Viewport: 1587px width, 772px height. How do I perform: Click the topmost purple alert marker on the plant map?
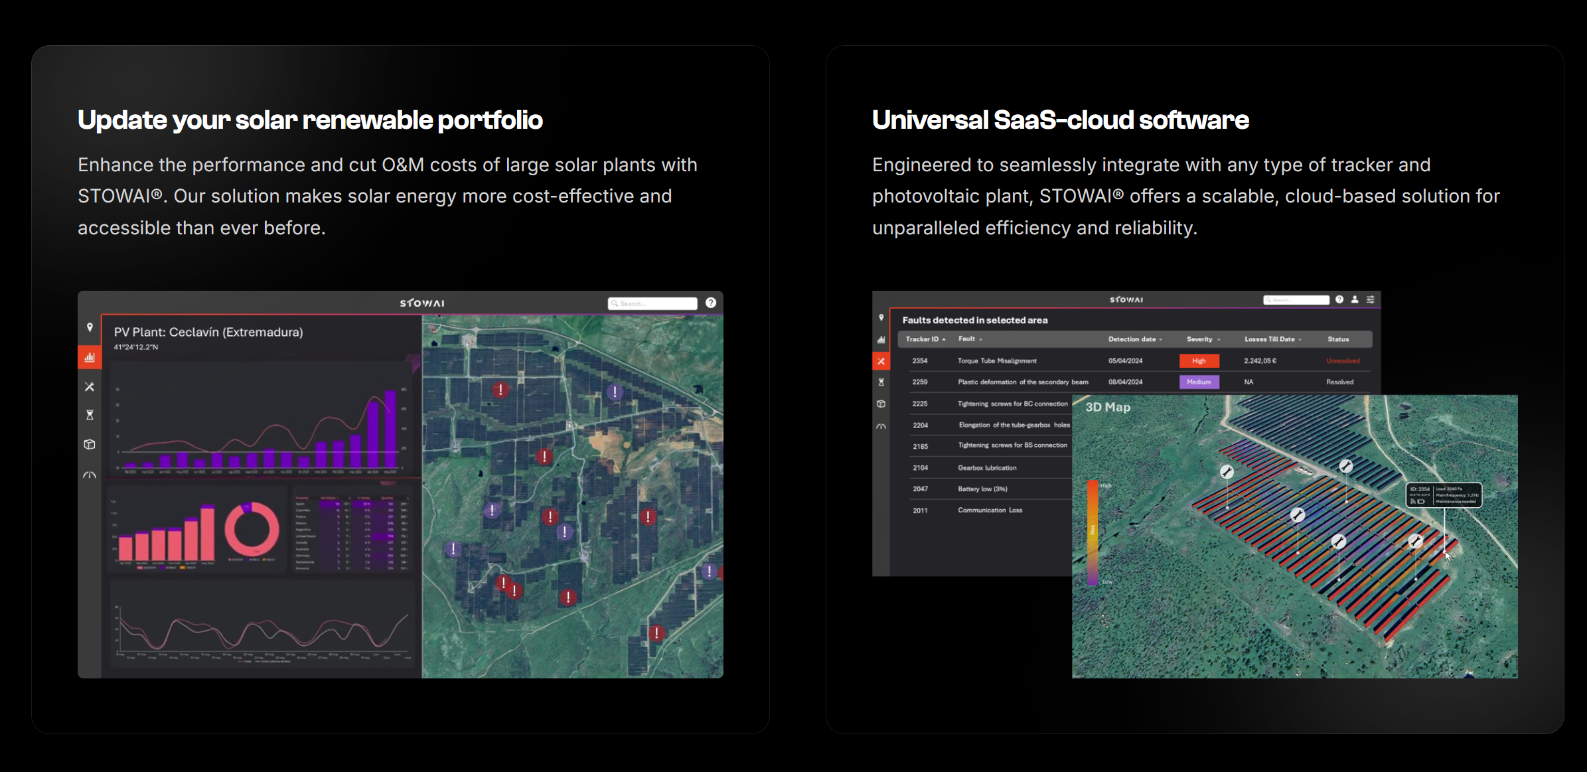click(615, 392)
